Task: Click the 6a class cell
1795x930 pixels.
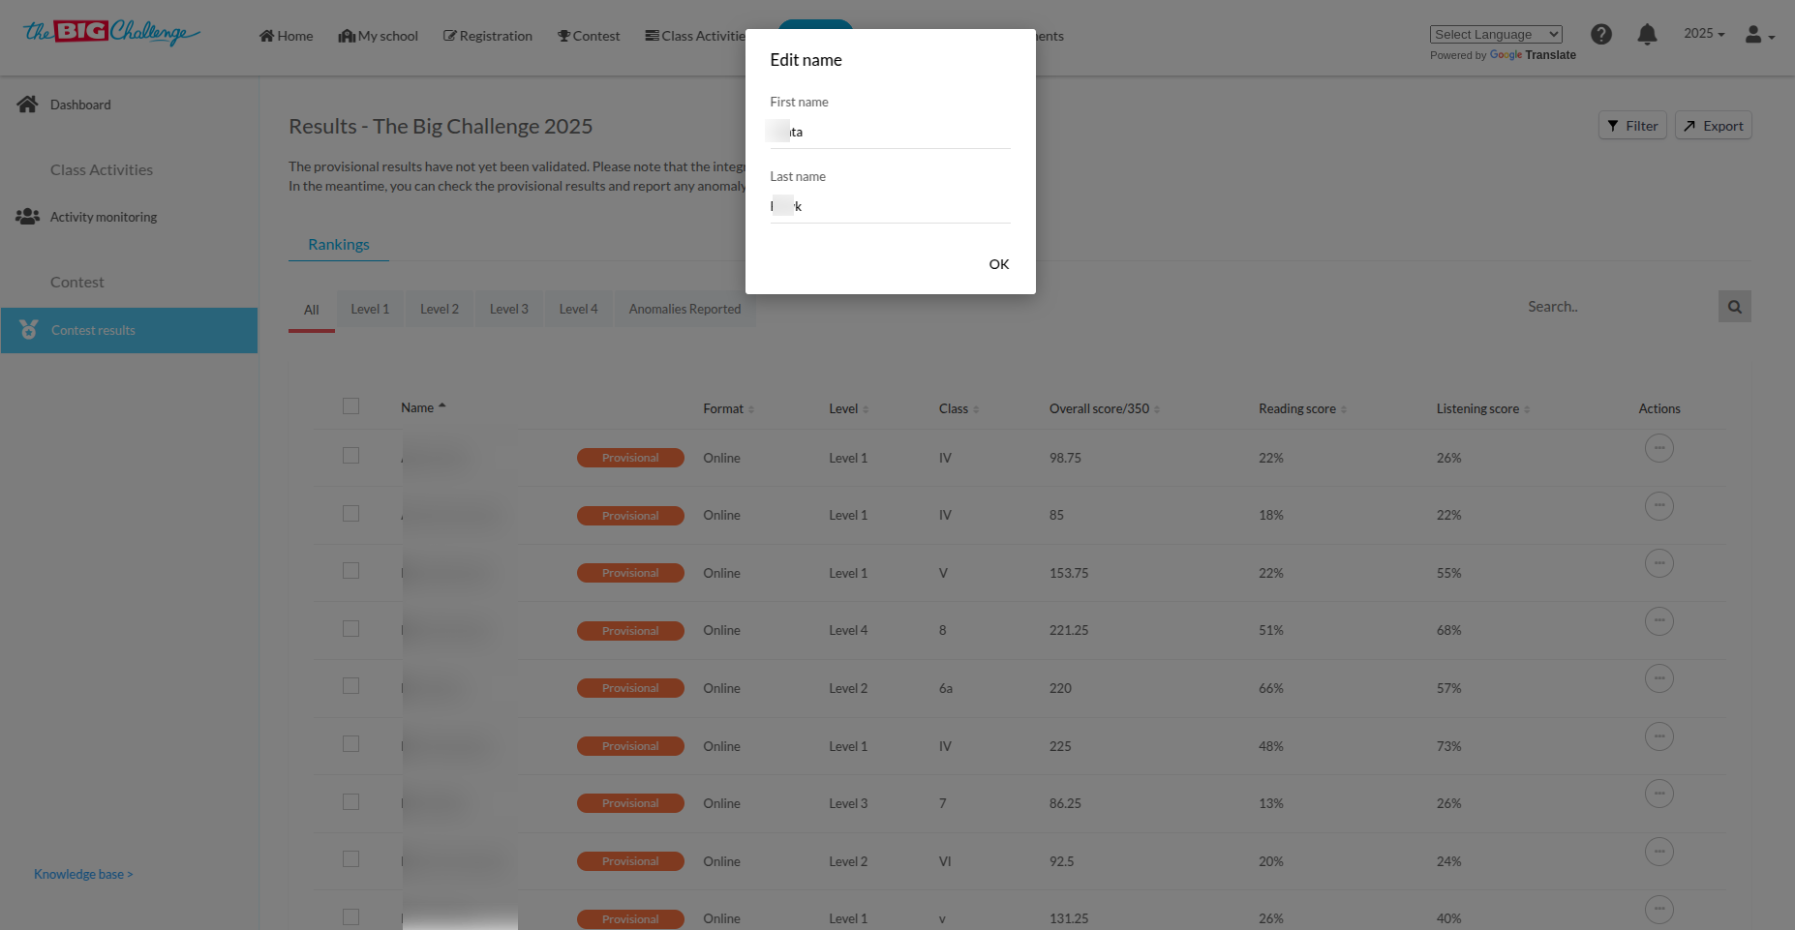Action: 946,688
